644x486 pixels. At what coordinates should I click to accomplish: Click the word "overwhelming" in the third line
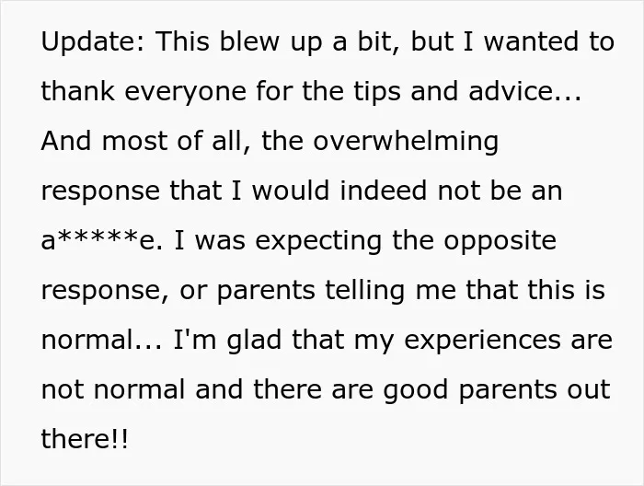point(406,142)
